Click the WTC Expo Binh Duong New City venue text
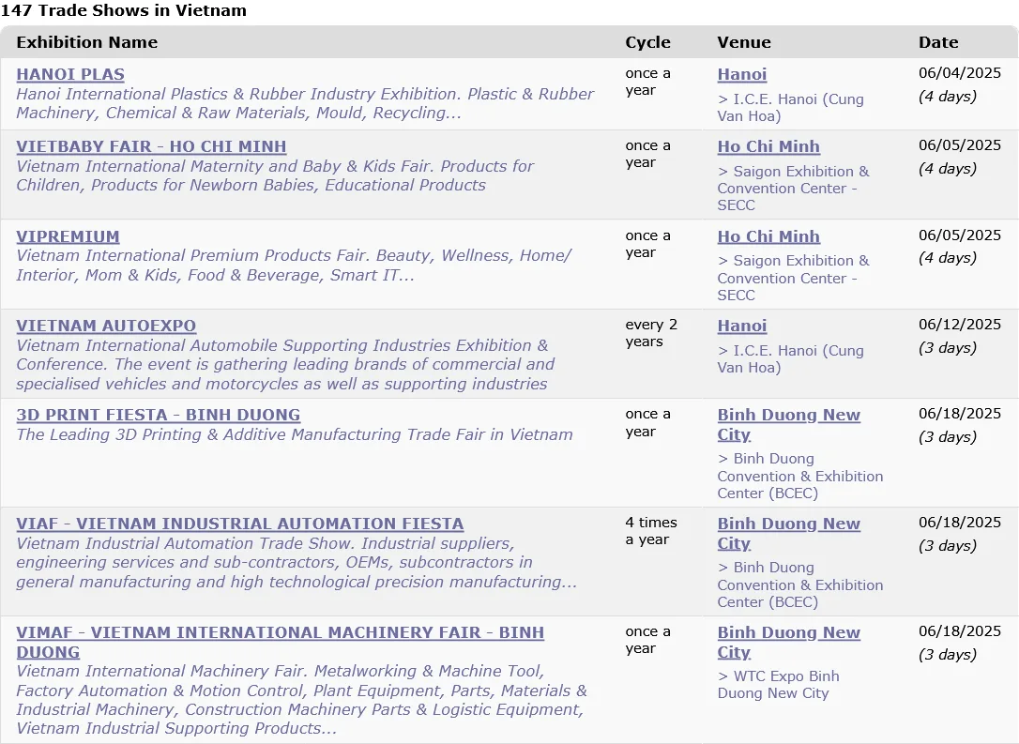Viewport: 1019px width, 744px height. 778,685
